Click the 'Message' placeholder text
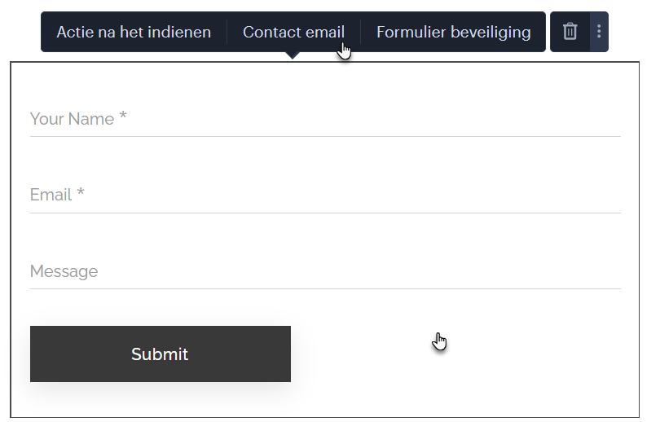 (64, 271)
